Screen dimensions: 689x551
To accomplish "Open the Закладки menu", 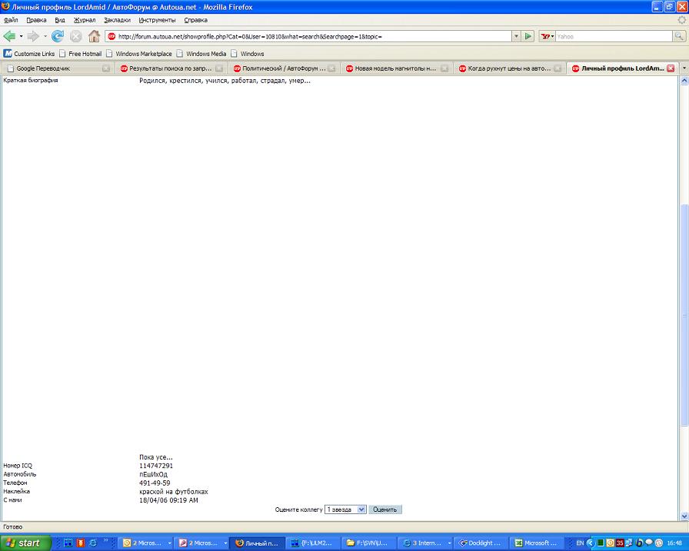I will click(x=117, y=20).
